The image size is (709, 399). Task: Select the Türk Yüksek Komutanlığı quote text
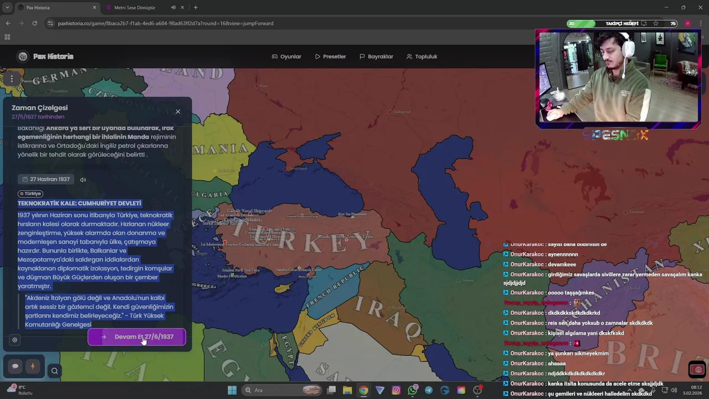99,311
